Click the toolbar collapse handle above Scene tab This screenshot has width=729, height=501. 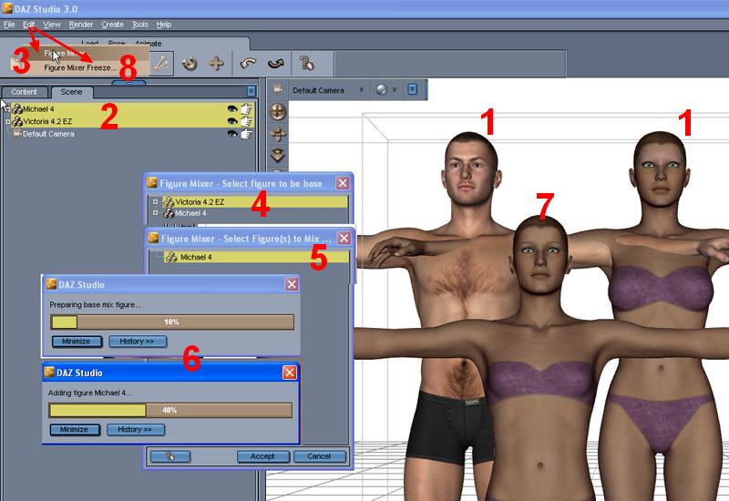tap(128, 83)
